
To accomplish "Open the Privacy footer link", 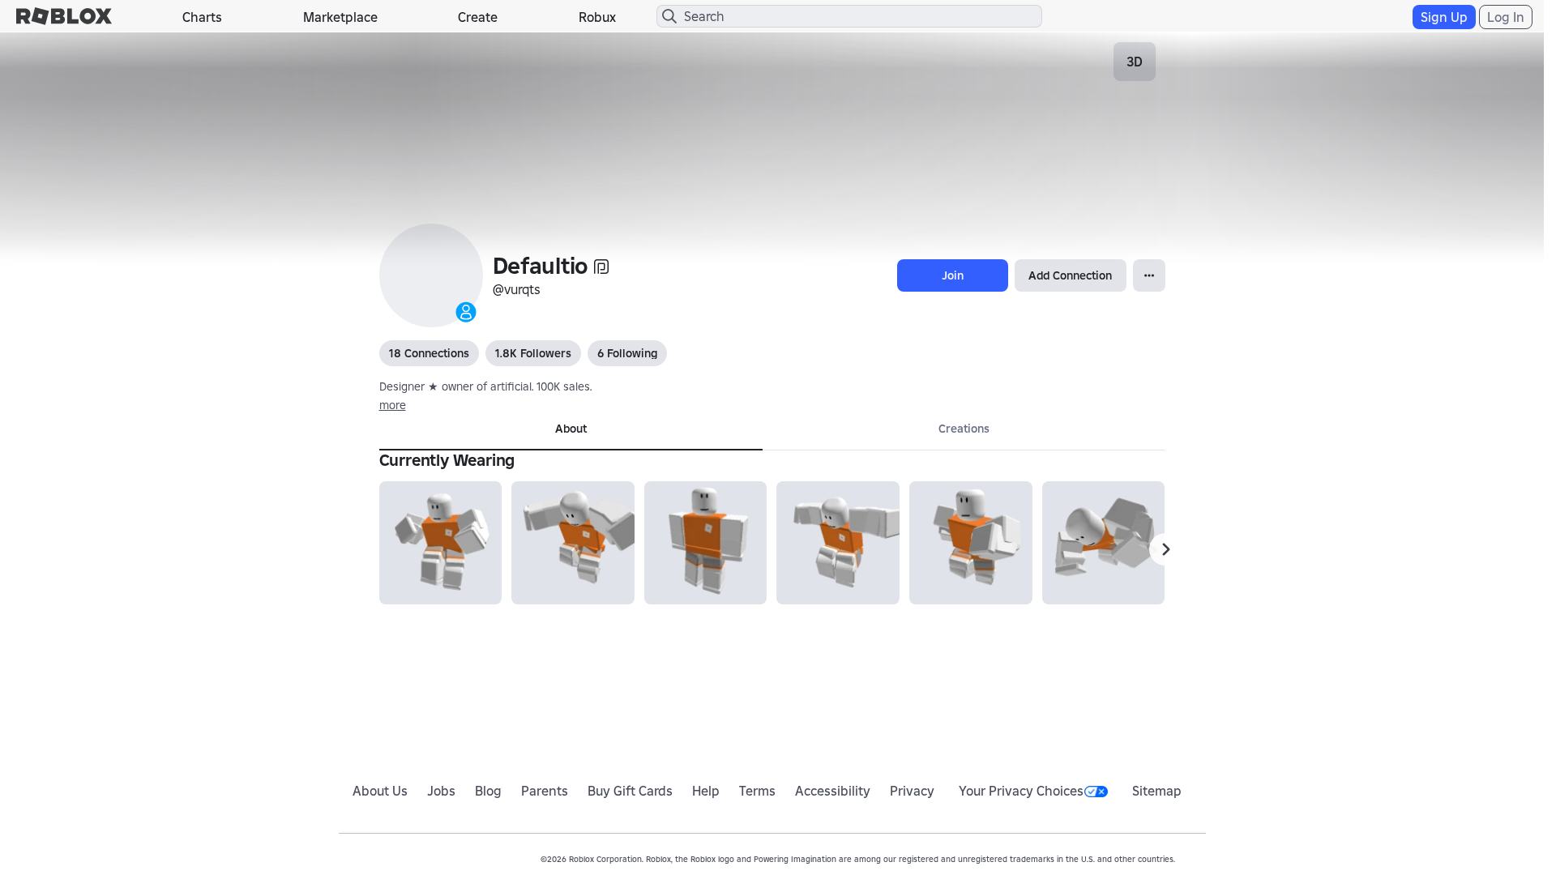I will 912,791.
